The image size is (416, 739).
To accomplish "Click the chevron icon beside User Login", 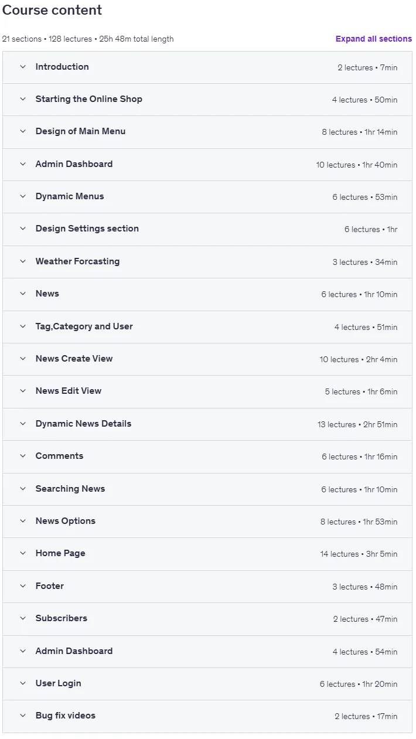I will 23,683.
